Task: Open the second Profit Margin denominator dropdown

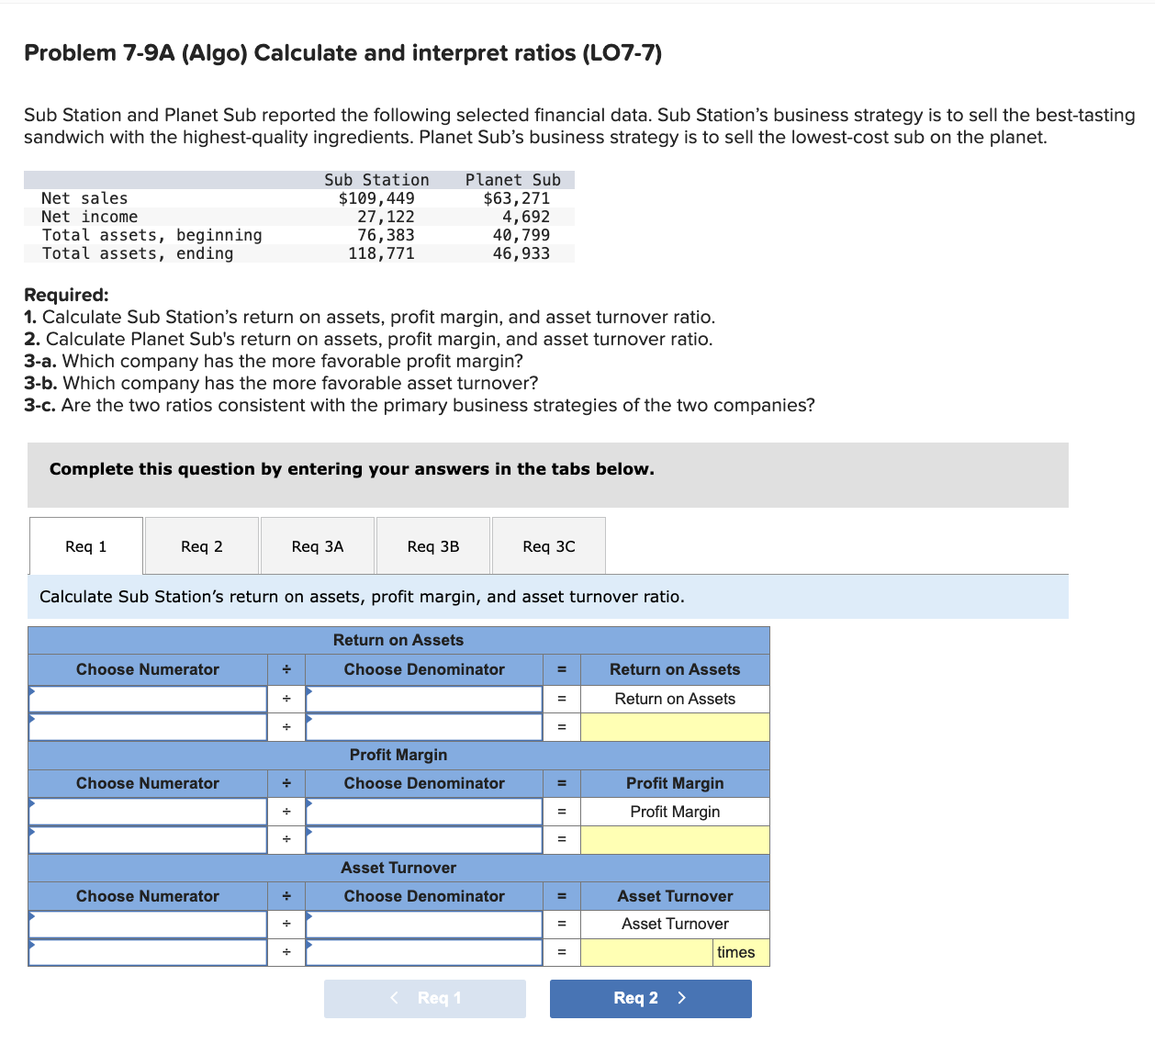Action: click(x=423, y=839)
